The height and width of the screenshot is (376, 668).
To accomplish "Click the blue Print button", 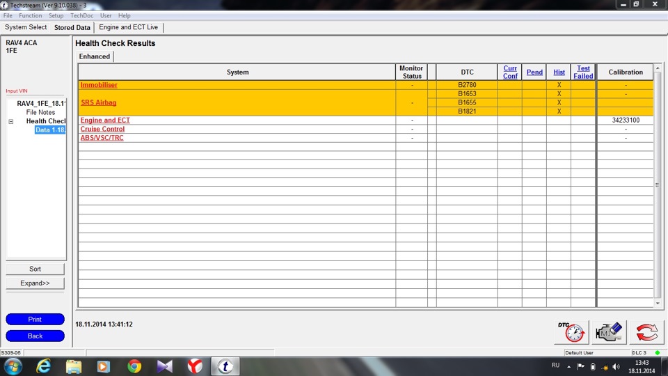I will click(x=35, y=320).
